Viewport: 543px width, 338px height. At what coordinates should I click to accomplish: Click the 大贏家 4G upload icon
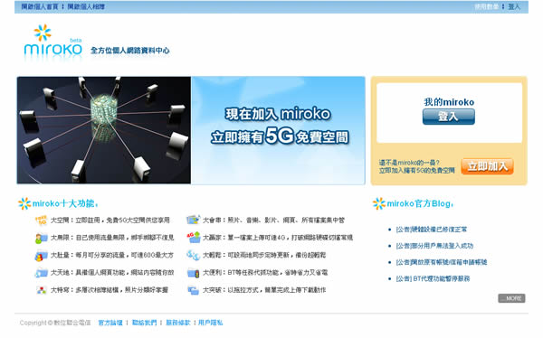point(194,238)
